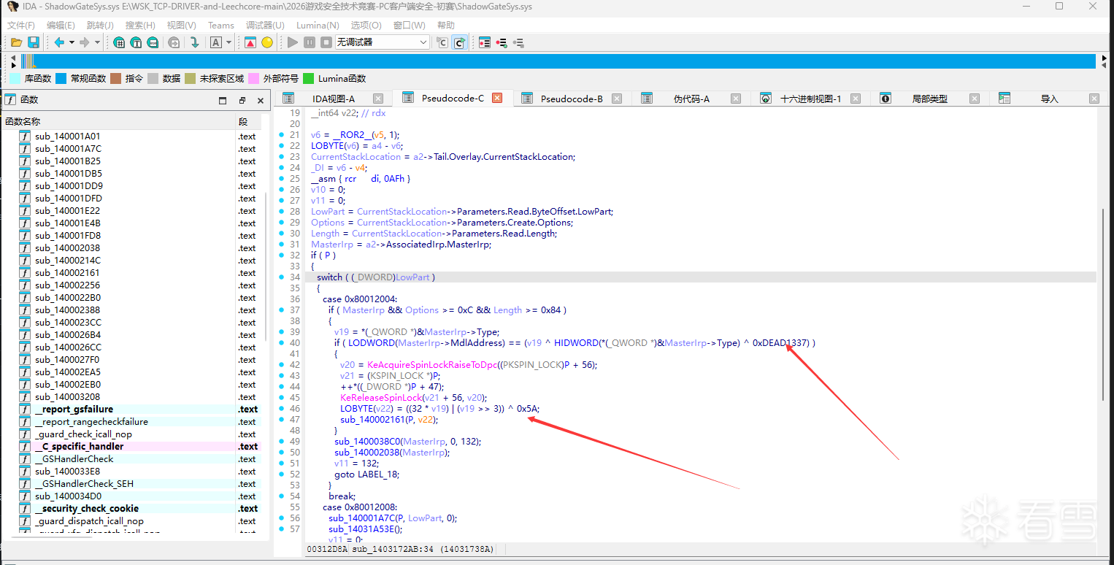Image resolution: width=1114 pixels, height=565 pixels.
Task: Open the forward-navigation history dropdown arrow
Action: [x=97, y=42]
